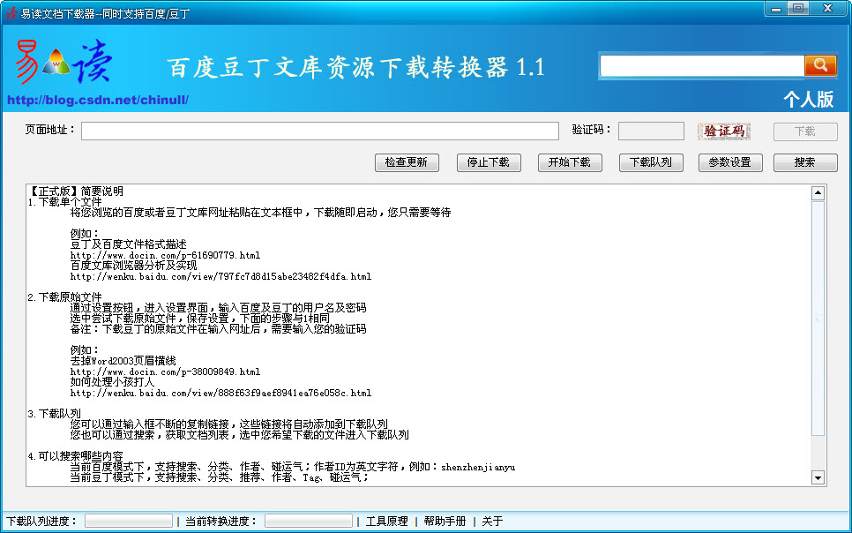Open the 下载队列 list
Viewport: 852px width, 533px height.
pos(651,162)
